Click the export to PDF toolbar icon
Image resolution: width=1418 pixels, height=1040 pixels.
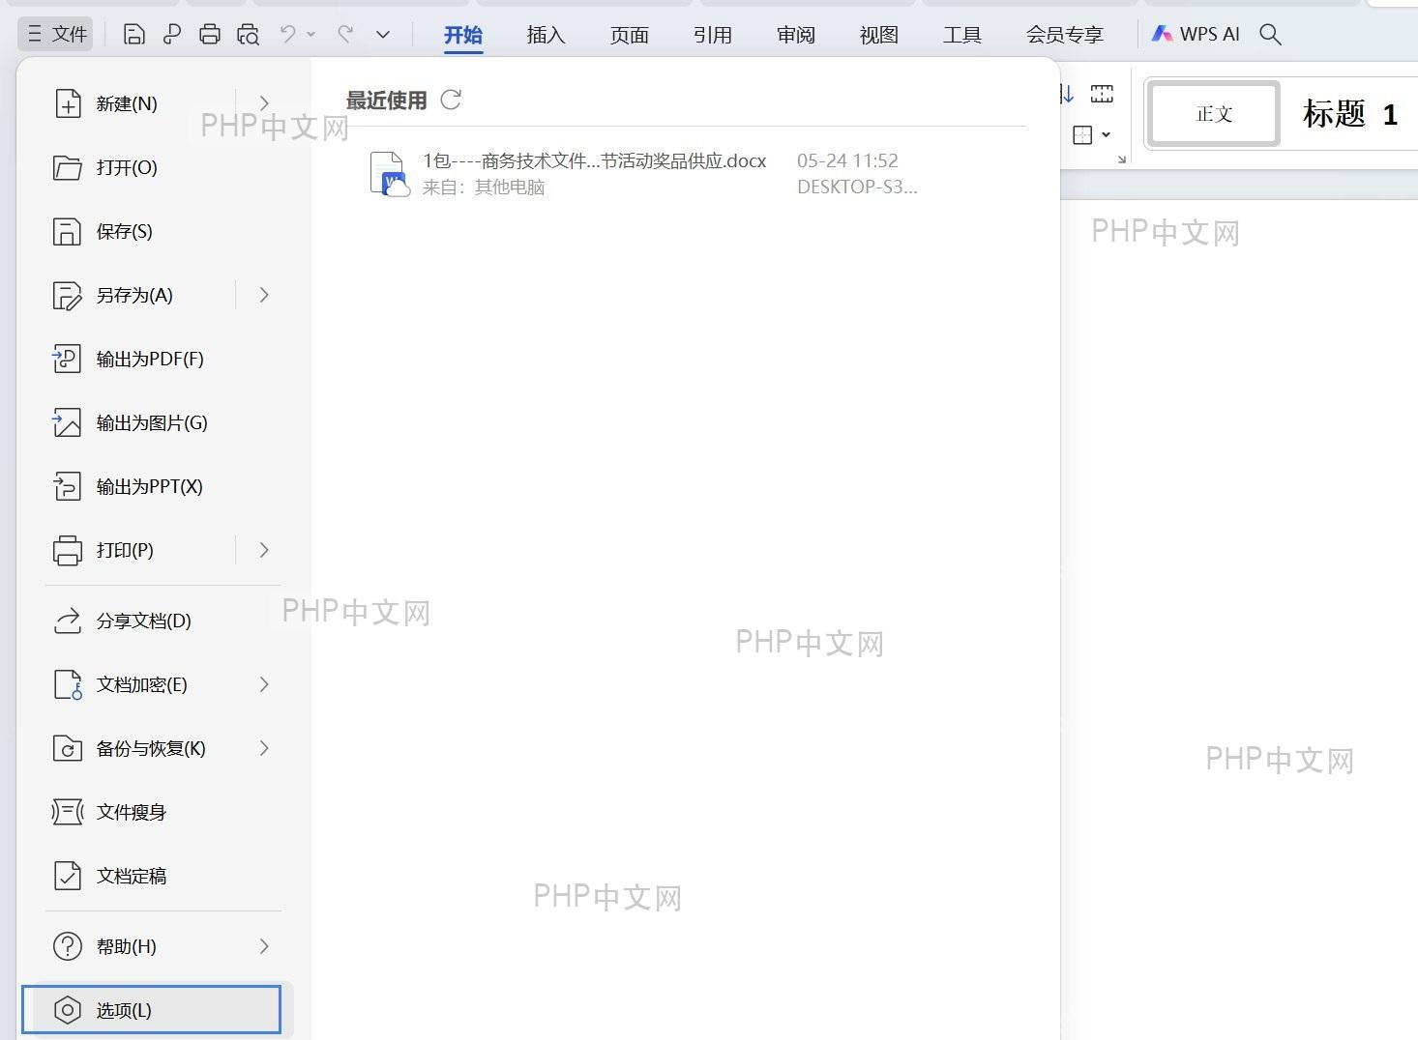172,35
